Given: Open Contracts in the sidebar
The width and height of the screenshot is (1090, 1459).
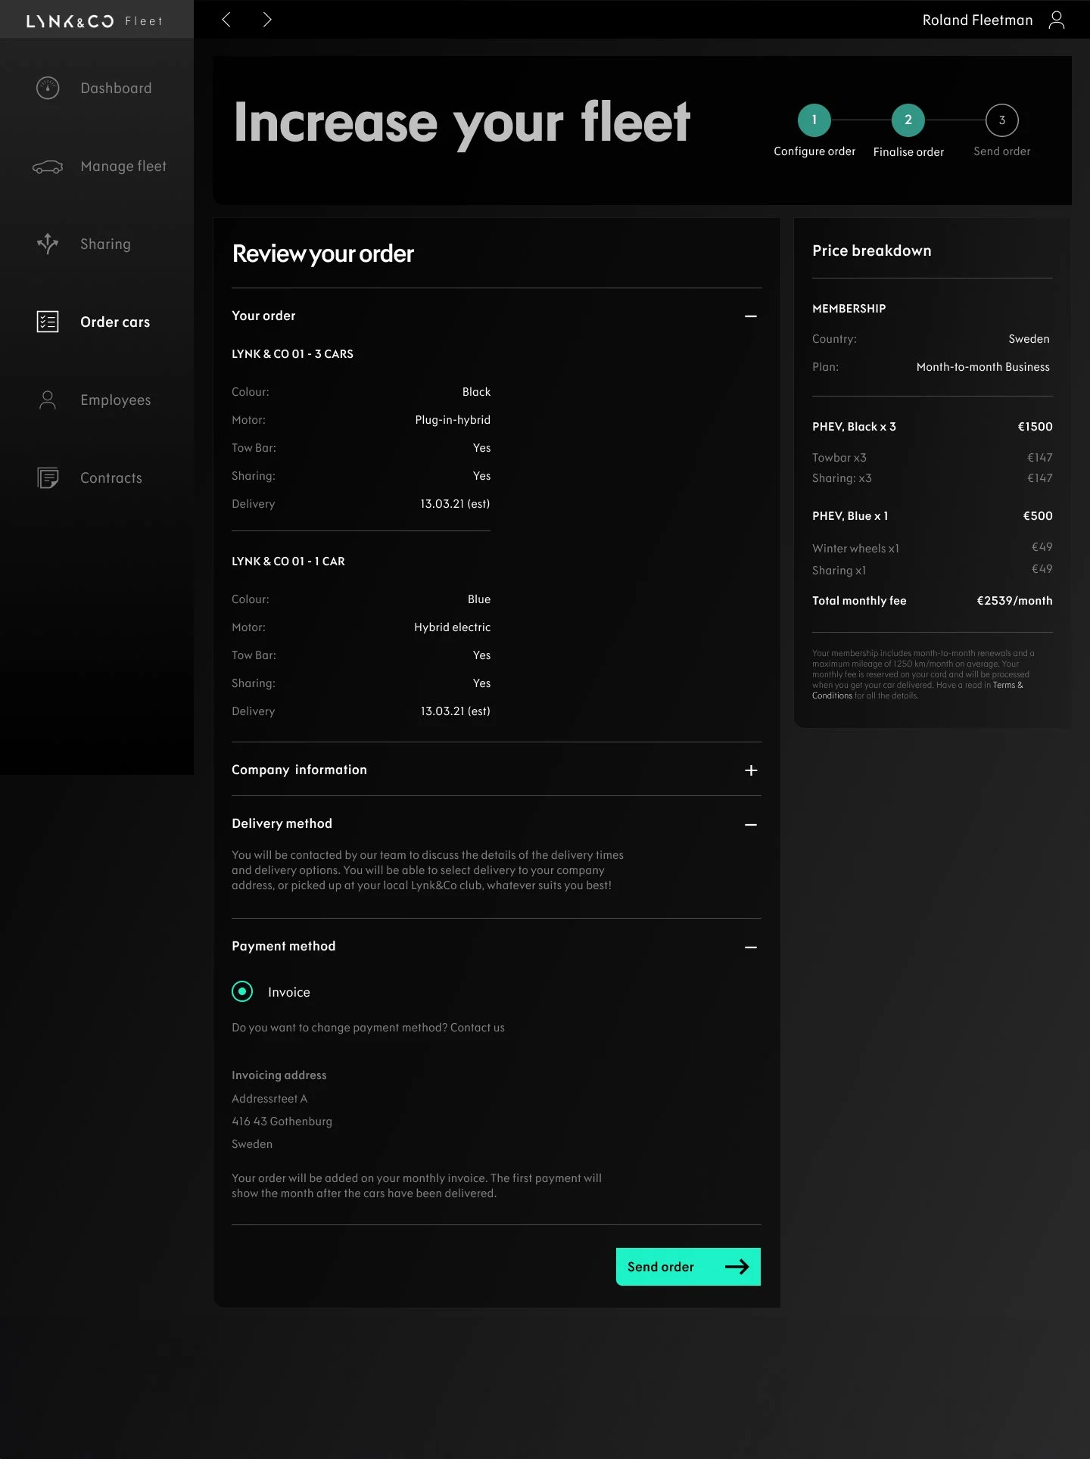Looking at the screenshot, I should click(x=111, y=478).
